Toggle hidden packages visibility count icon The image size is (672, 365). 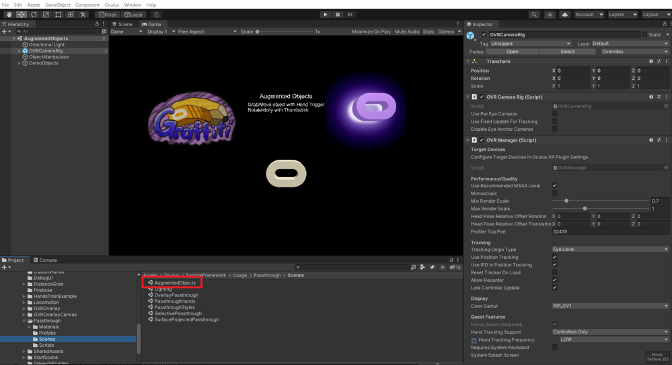[455, 267]
